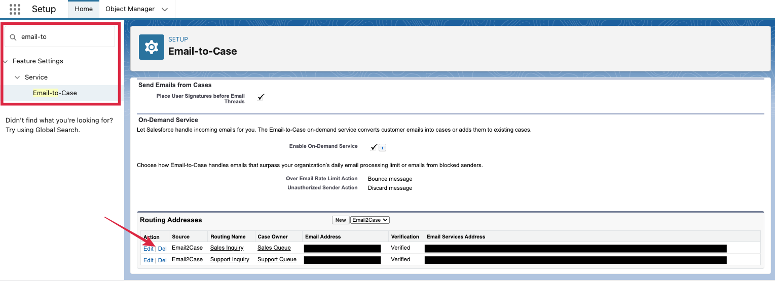775x281 pixels.
Task: Click the Email Address column header
Action: pyautogui.click(x=323, y=236)
